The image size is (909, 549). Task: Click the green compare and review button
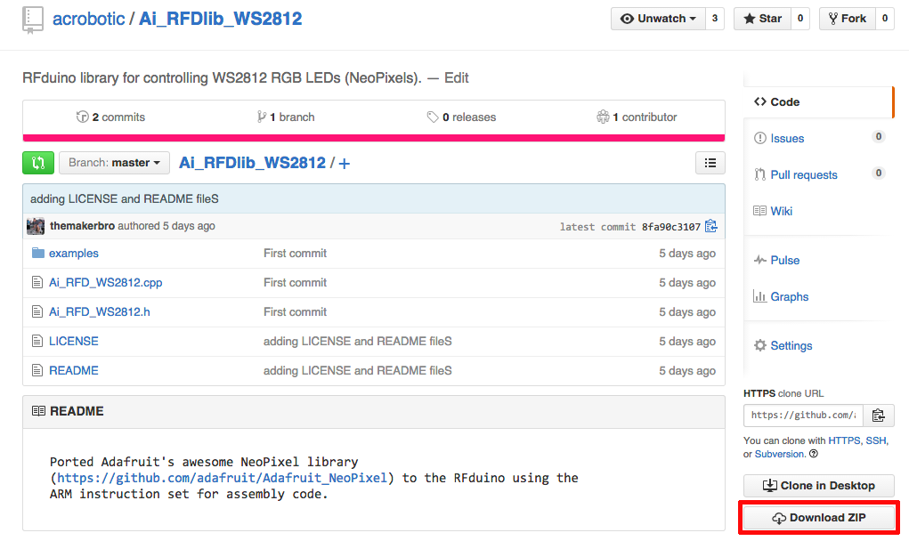[38, 163]
